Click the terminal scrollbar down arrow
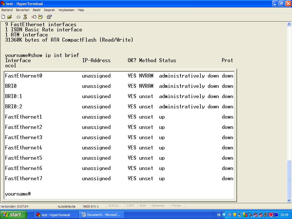 click(x=289, y=200)
